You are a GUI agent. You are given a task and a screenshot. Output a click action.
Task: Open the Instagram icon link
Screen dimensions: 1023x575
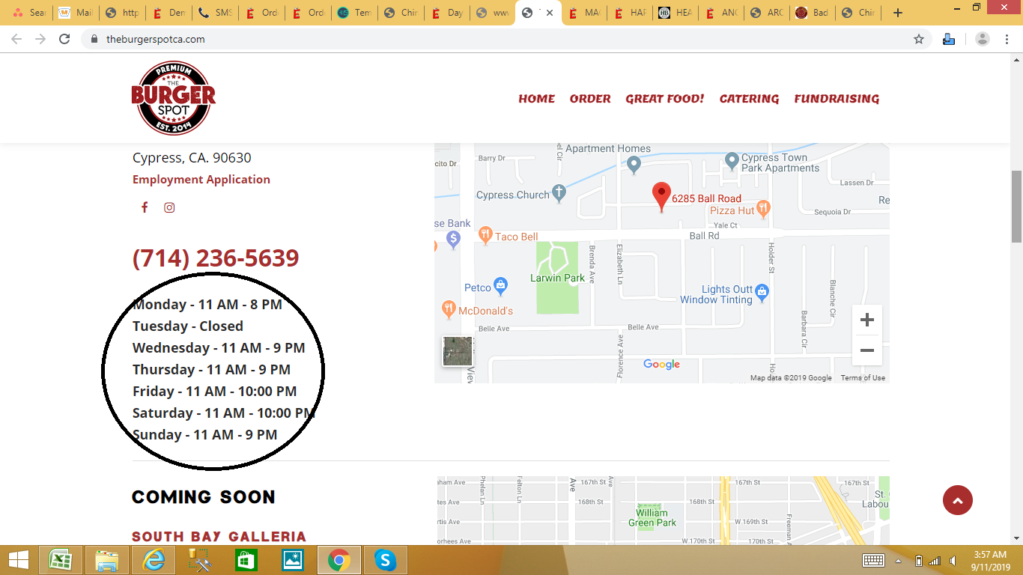[169, 207]
